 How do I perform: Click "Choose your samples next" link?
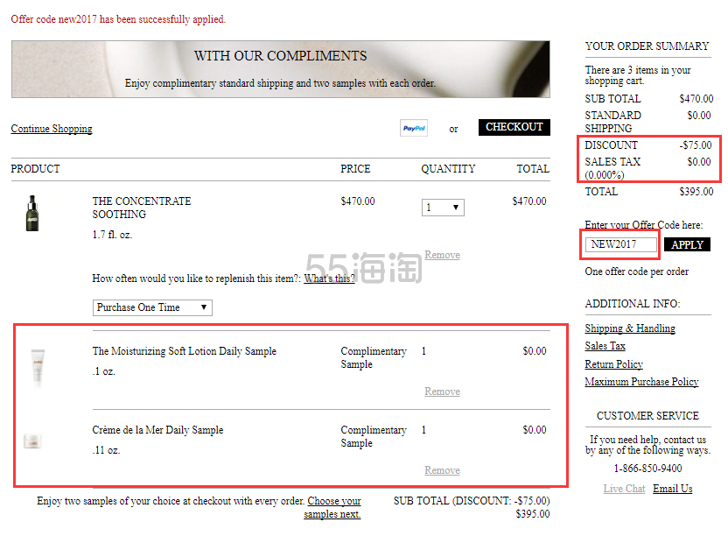(333, 508)
